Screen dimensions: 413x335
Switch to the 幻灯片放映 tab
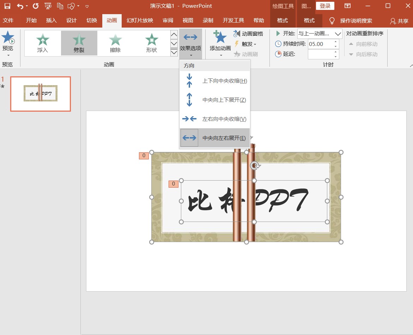(x=140, y=20)
